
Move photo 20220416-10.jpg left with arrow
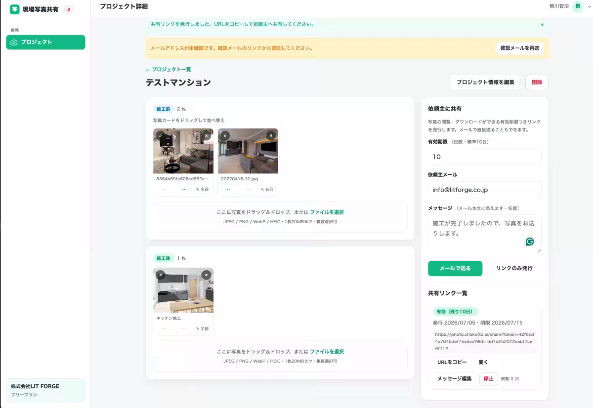point(228,189)
